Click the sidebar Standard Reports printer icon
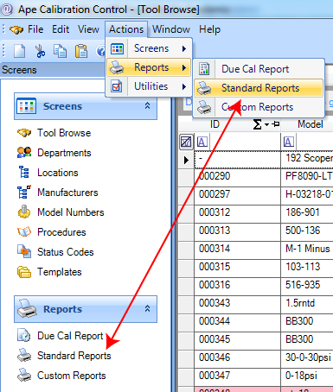 click(24, 356)
